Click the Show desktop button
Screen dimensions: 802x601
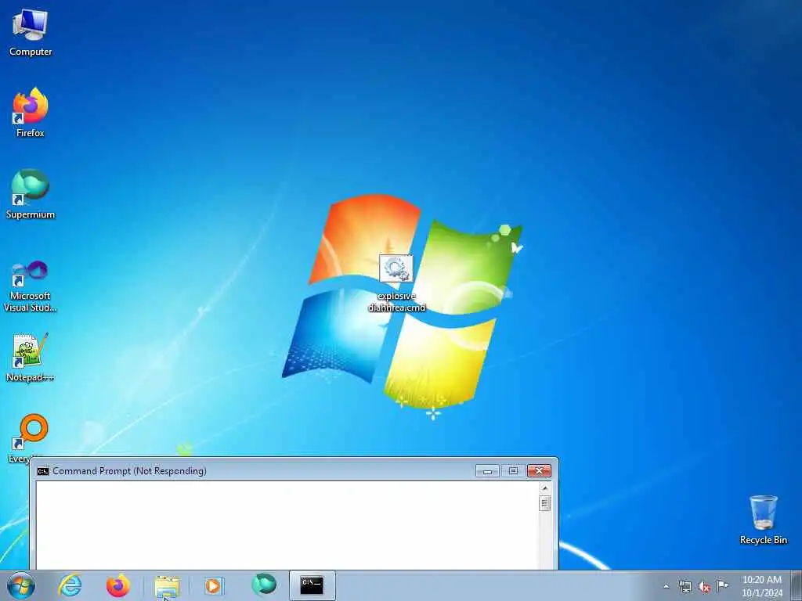pos(797,585)
